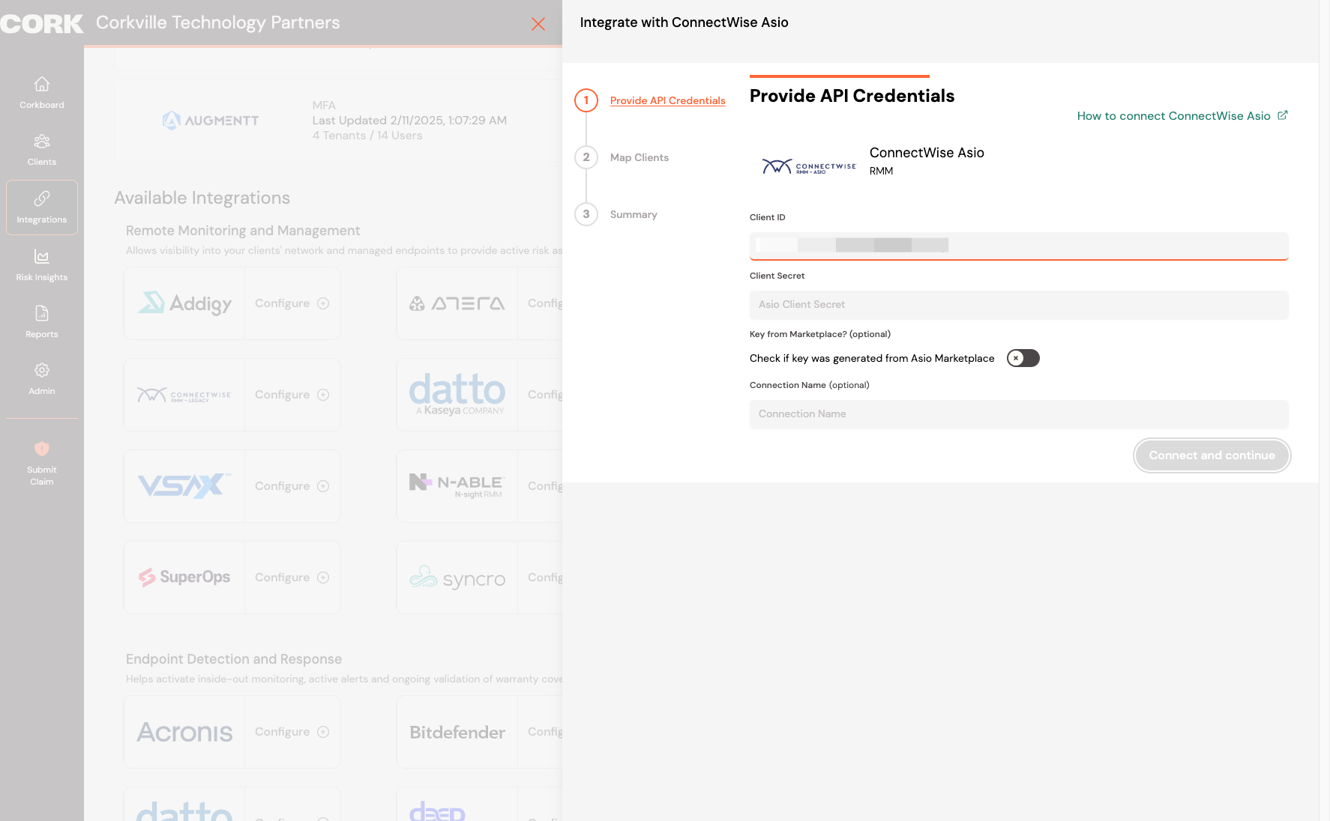Select the Integrations sidebar icon
The image size is (1330, 821).
pyautogui.click(x=42, y=199)
